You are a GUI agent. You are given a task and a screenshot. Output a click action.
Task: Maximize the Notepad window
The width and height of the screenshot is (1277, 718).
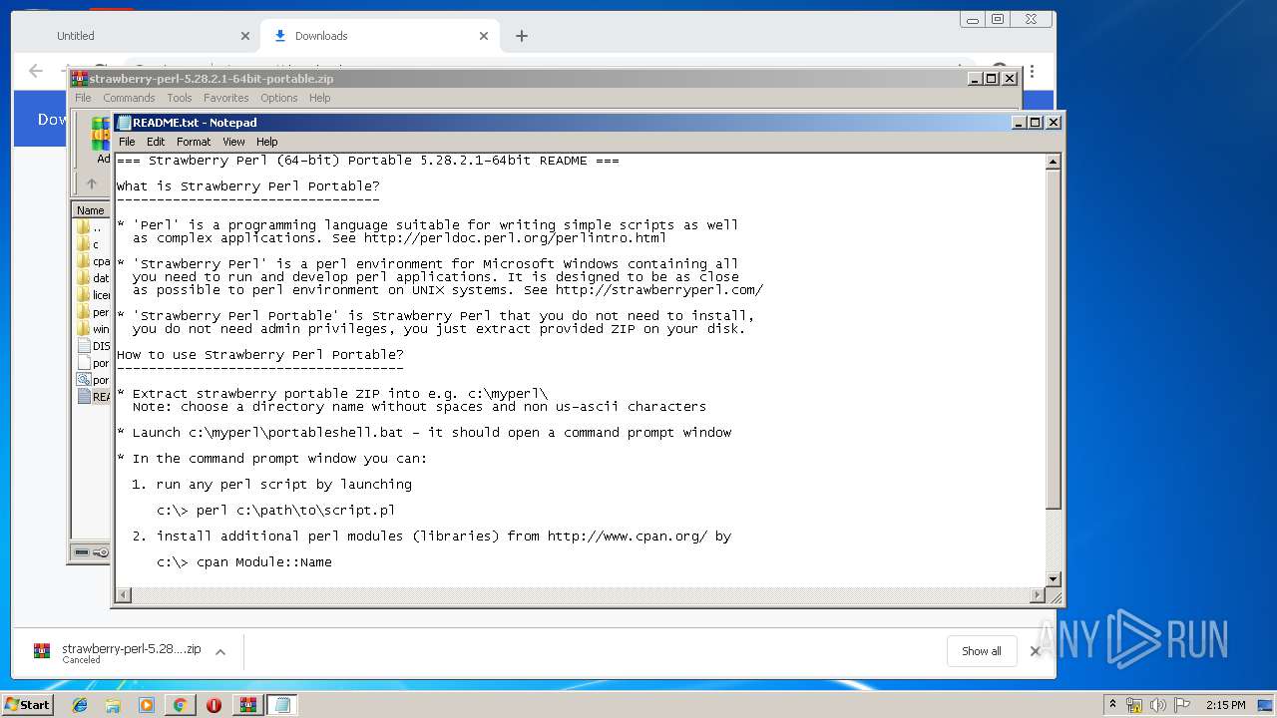pyautogui.click(x=1035, y=122)
